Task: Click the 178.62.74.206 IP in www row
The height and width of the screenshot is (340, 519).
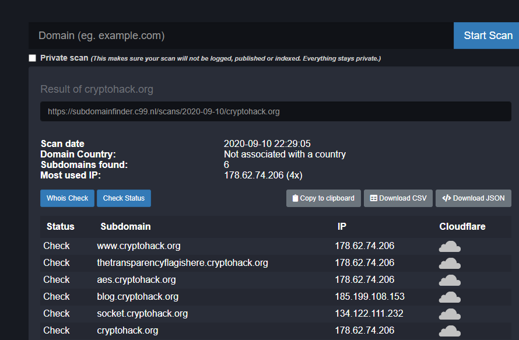Action: tap(364, 246)
